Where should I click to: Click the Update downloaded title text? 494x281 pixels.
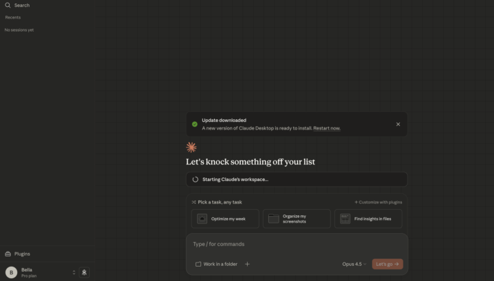[224, 120]
